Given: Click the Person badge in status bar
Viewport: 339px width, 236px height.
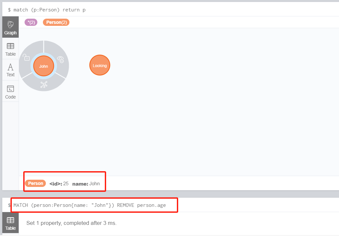Looking at the screenshot, I should tap(35, 183).
